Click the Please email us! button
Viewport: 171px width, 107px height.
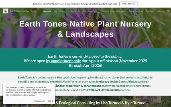[129, 4]
